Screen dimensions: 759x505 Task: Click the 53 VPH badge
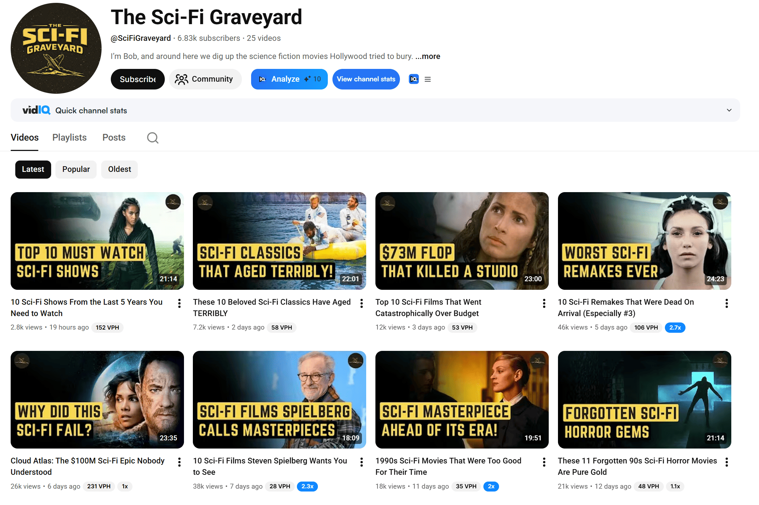pos(462,327)
